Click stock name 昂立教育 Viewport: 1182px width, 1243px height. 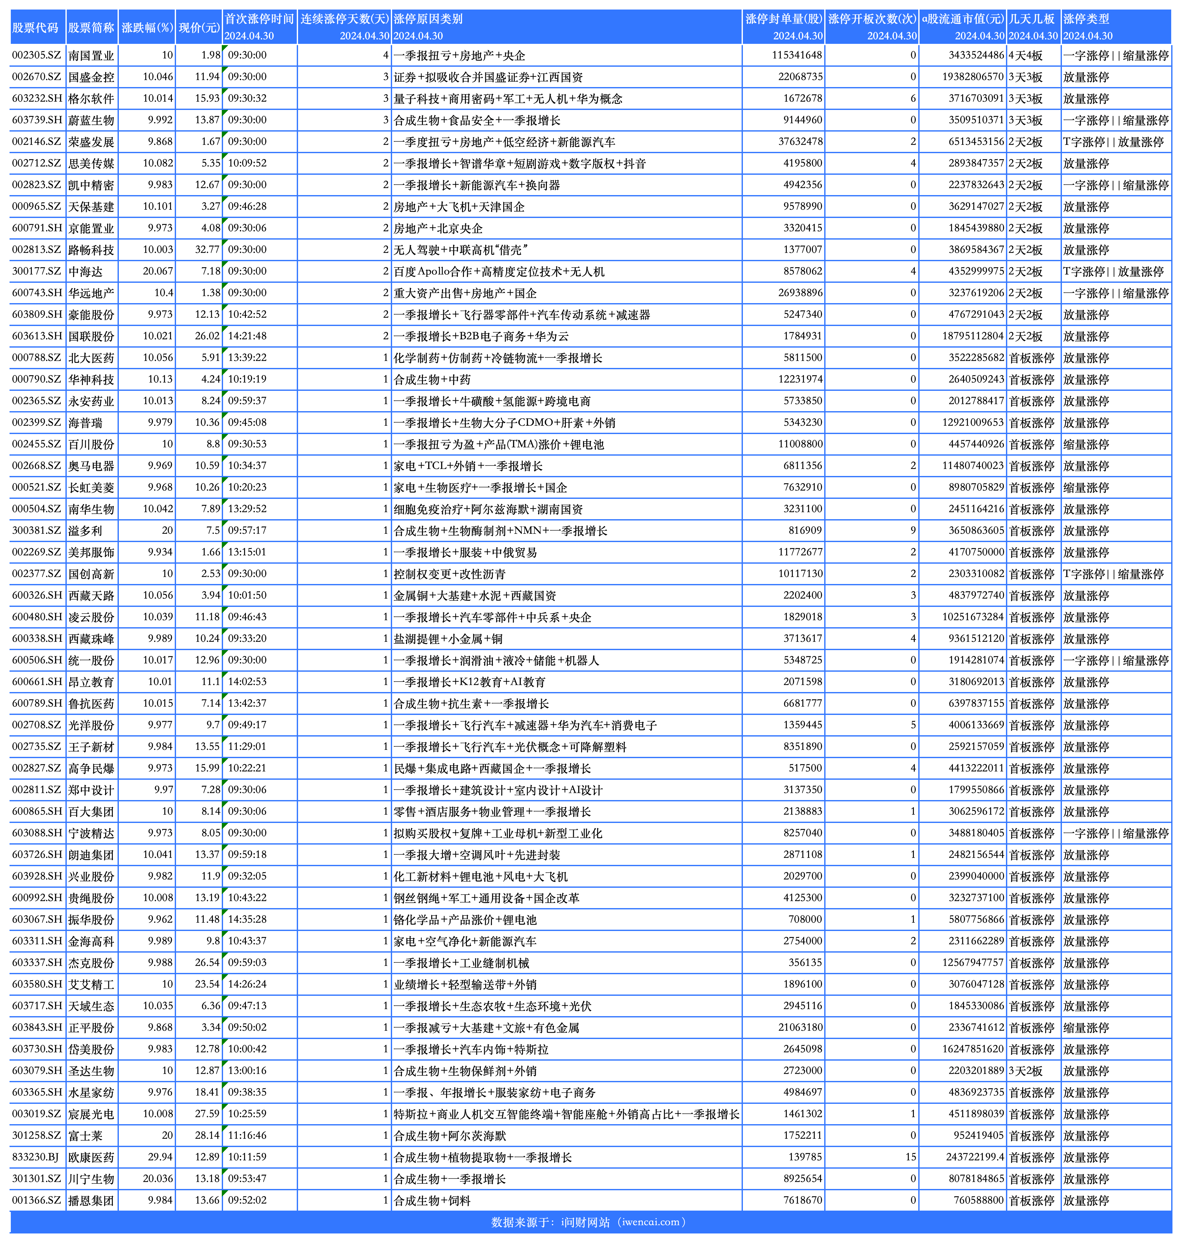point(92,682)
